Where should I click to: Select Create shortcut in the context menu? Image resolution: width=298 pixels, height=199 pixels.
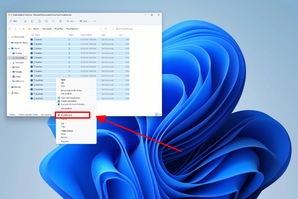point(67,131)
